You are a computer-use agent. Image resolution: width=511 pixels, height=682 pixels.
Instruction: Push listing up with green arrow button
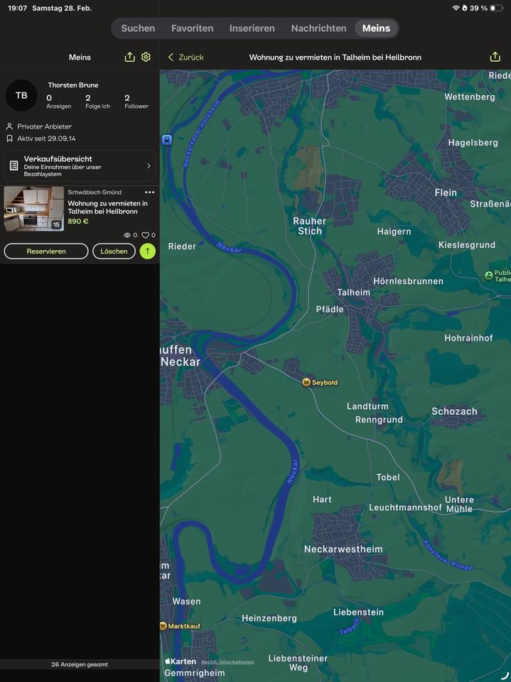(x=147, y=251)
